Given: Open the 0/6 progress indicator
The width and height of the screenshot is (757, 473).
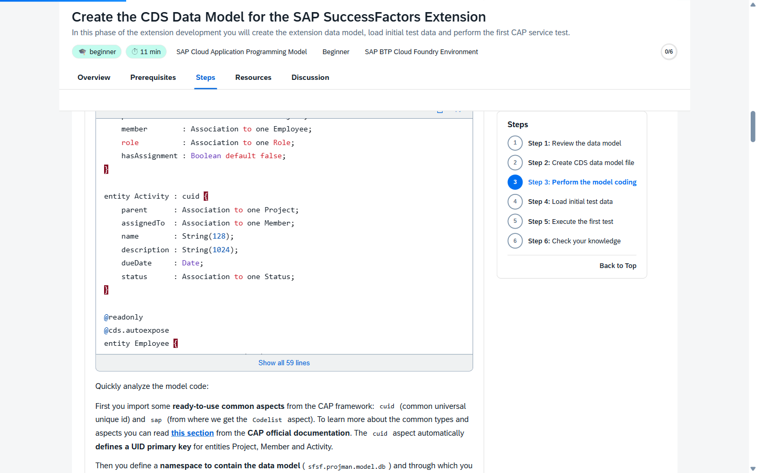Looking at the screenshot, I should point(669,52).
